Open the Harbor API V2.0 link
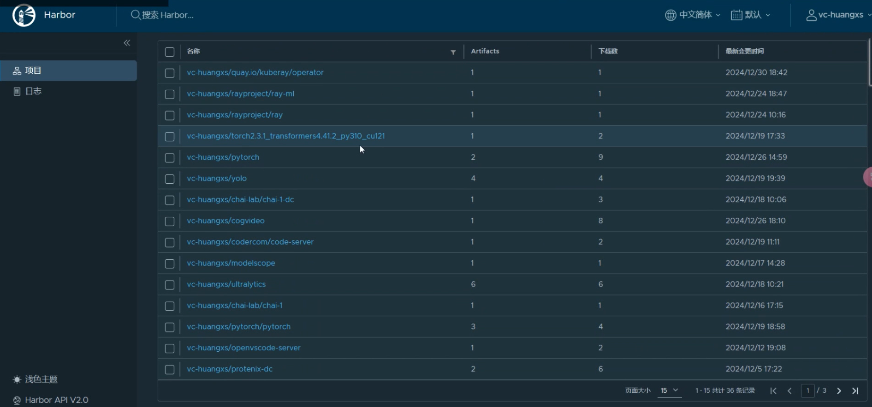Screen dimensions: 872x407 (x=56, y=400)
